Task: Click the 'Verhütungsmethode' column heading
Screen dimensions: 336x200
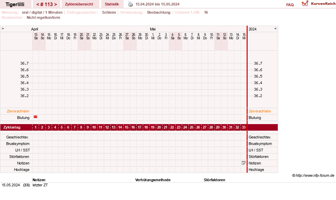Action: tap(153, 180)
